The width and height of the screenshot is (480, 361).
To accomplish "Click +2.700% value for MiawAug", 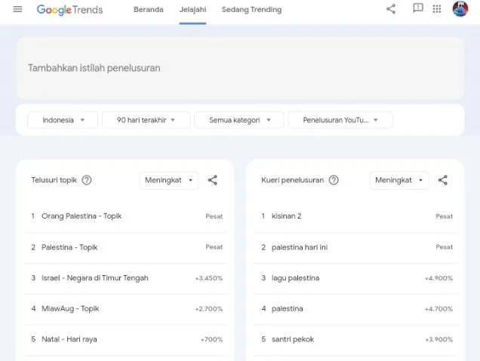I will [x=209, y=309].
